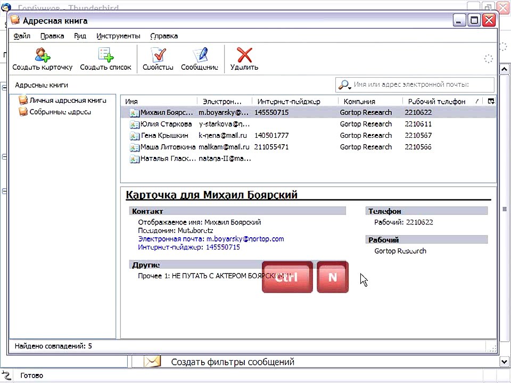The image size is (511, 383).
Task: Click Thunderbird scrollbar down arrow
Action: coord(504,362)
